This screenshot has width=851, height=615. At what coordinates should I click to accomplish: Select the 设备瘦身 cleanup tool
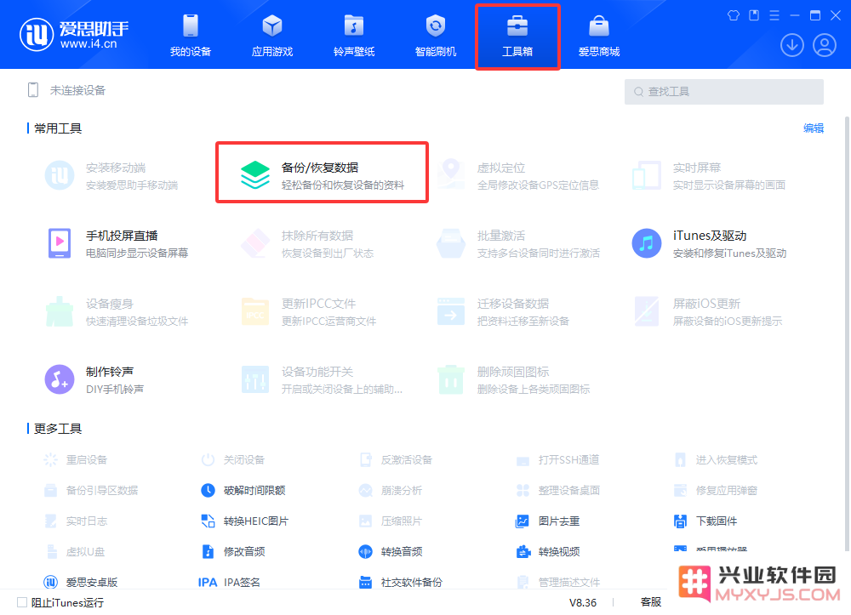click(117, 312)
